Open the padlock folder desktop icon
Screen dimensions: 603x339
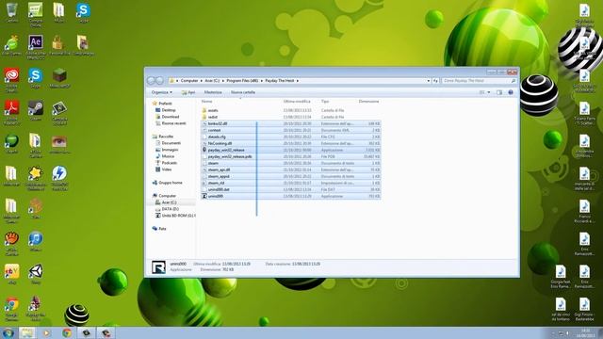[59, 45]
